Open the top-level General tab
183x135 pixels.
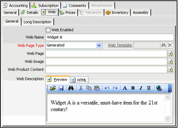[x=10, y=13]
